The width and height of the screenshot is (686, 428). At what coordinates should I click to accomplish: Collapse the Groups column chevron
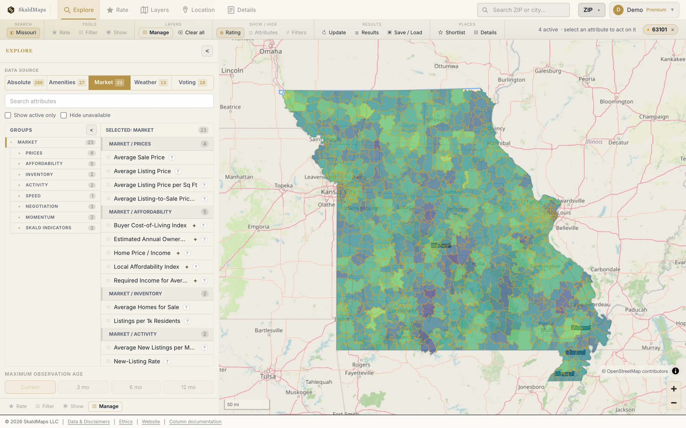pos(91,130)
